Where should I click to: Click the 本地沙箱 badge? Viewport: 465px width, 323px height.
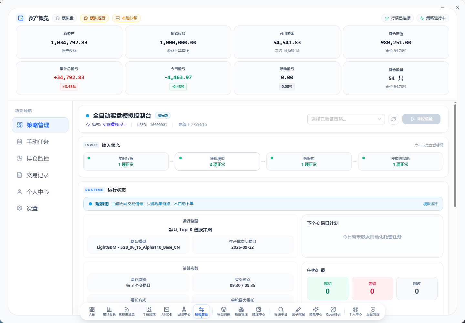tap(126, 18)
